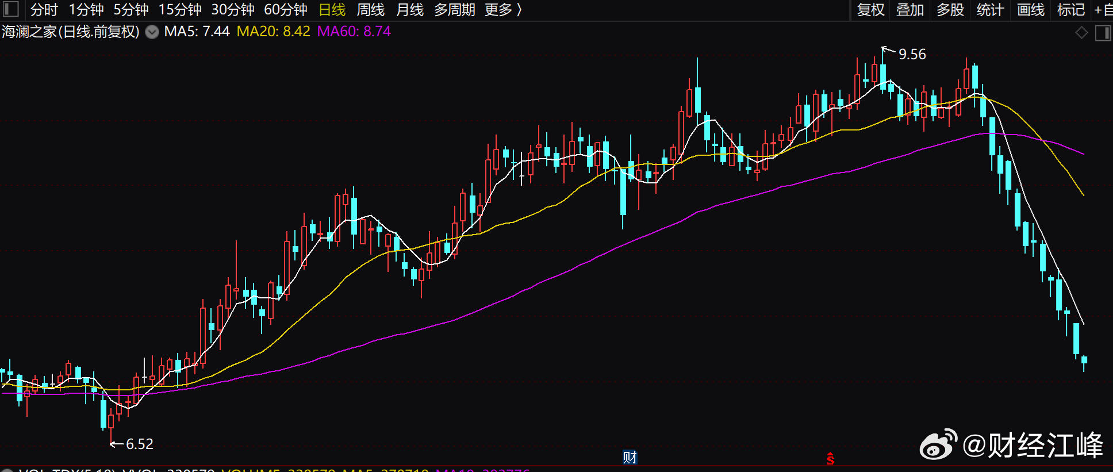Click the 9.56 high price label
This screenshot has width=1113, height=472.
tap(912, 55)
